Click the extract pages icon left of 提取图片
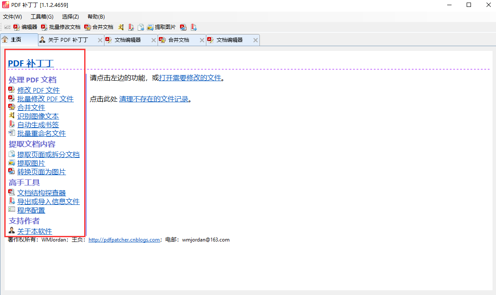 (141, 27)
